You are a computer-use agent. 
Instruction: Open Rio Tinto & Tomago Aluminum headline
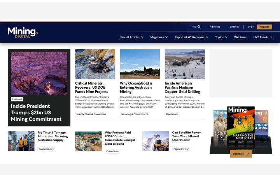pyautogui.click(x=52, y=136)
